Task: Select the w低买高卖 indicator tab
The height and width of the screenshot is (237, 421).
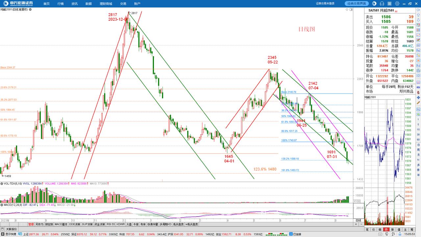Action: pos(192,224)
